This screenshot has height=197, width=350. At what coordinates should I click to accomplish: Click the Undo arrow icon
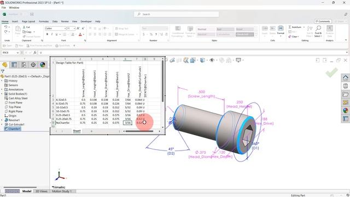tap(5, 27)
